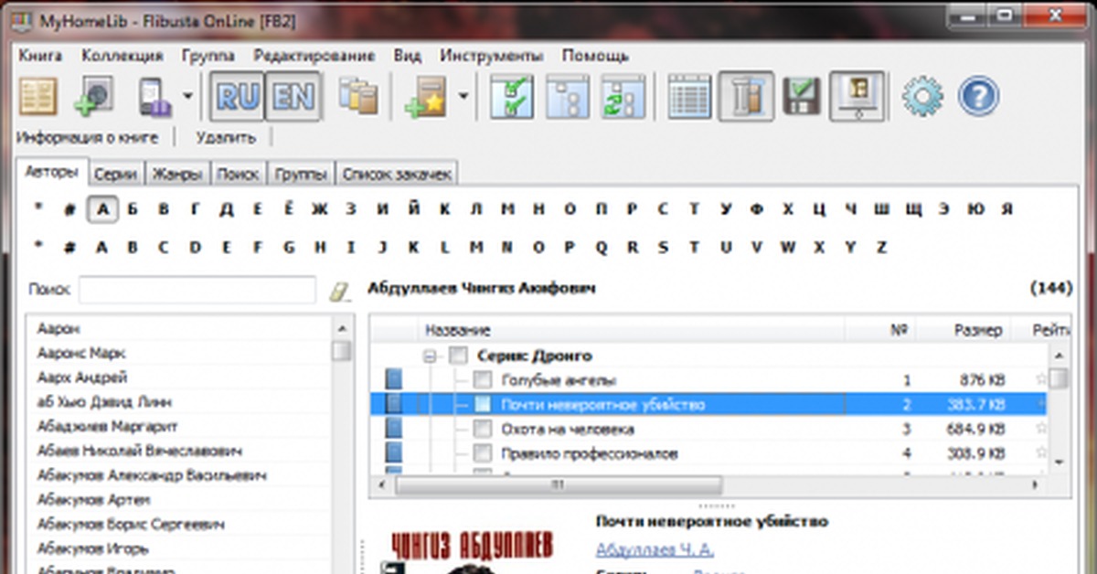The width and height of the screenshot is (1097, 574).
Task: Click the Абдуллаев Ч. А. author link
Action: [x=655, y=549]
